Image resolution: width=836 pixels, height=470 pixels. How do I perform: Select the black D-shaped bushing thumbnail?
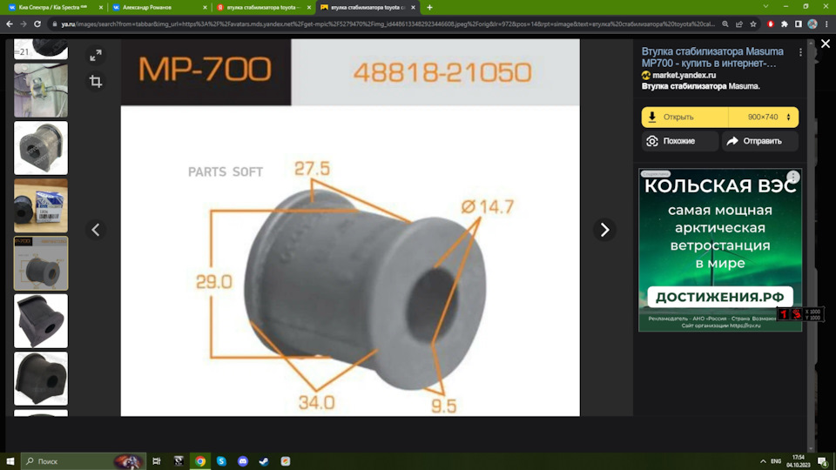tap(41, 321)
